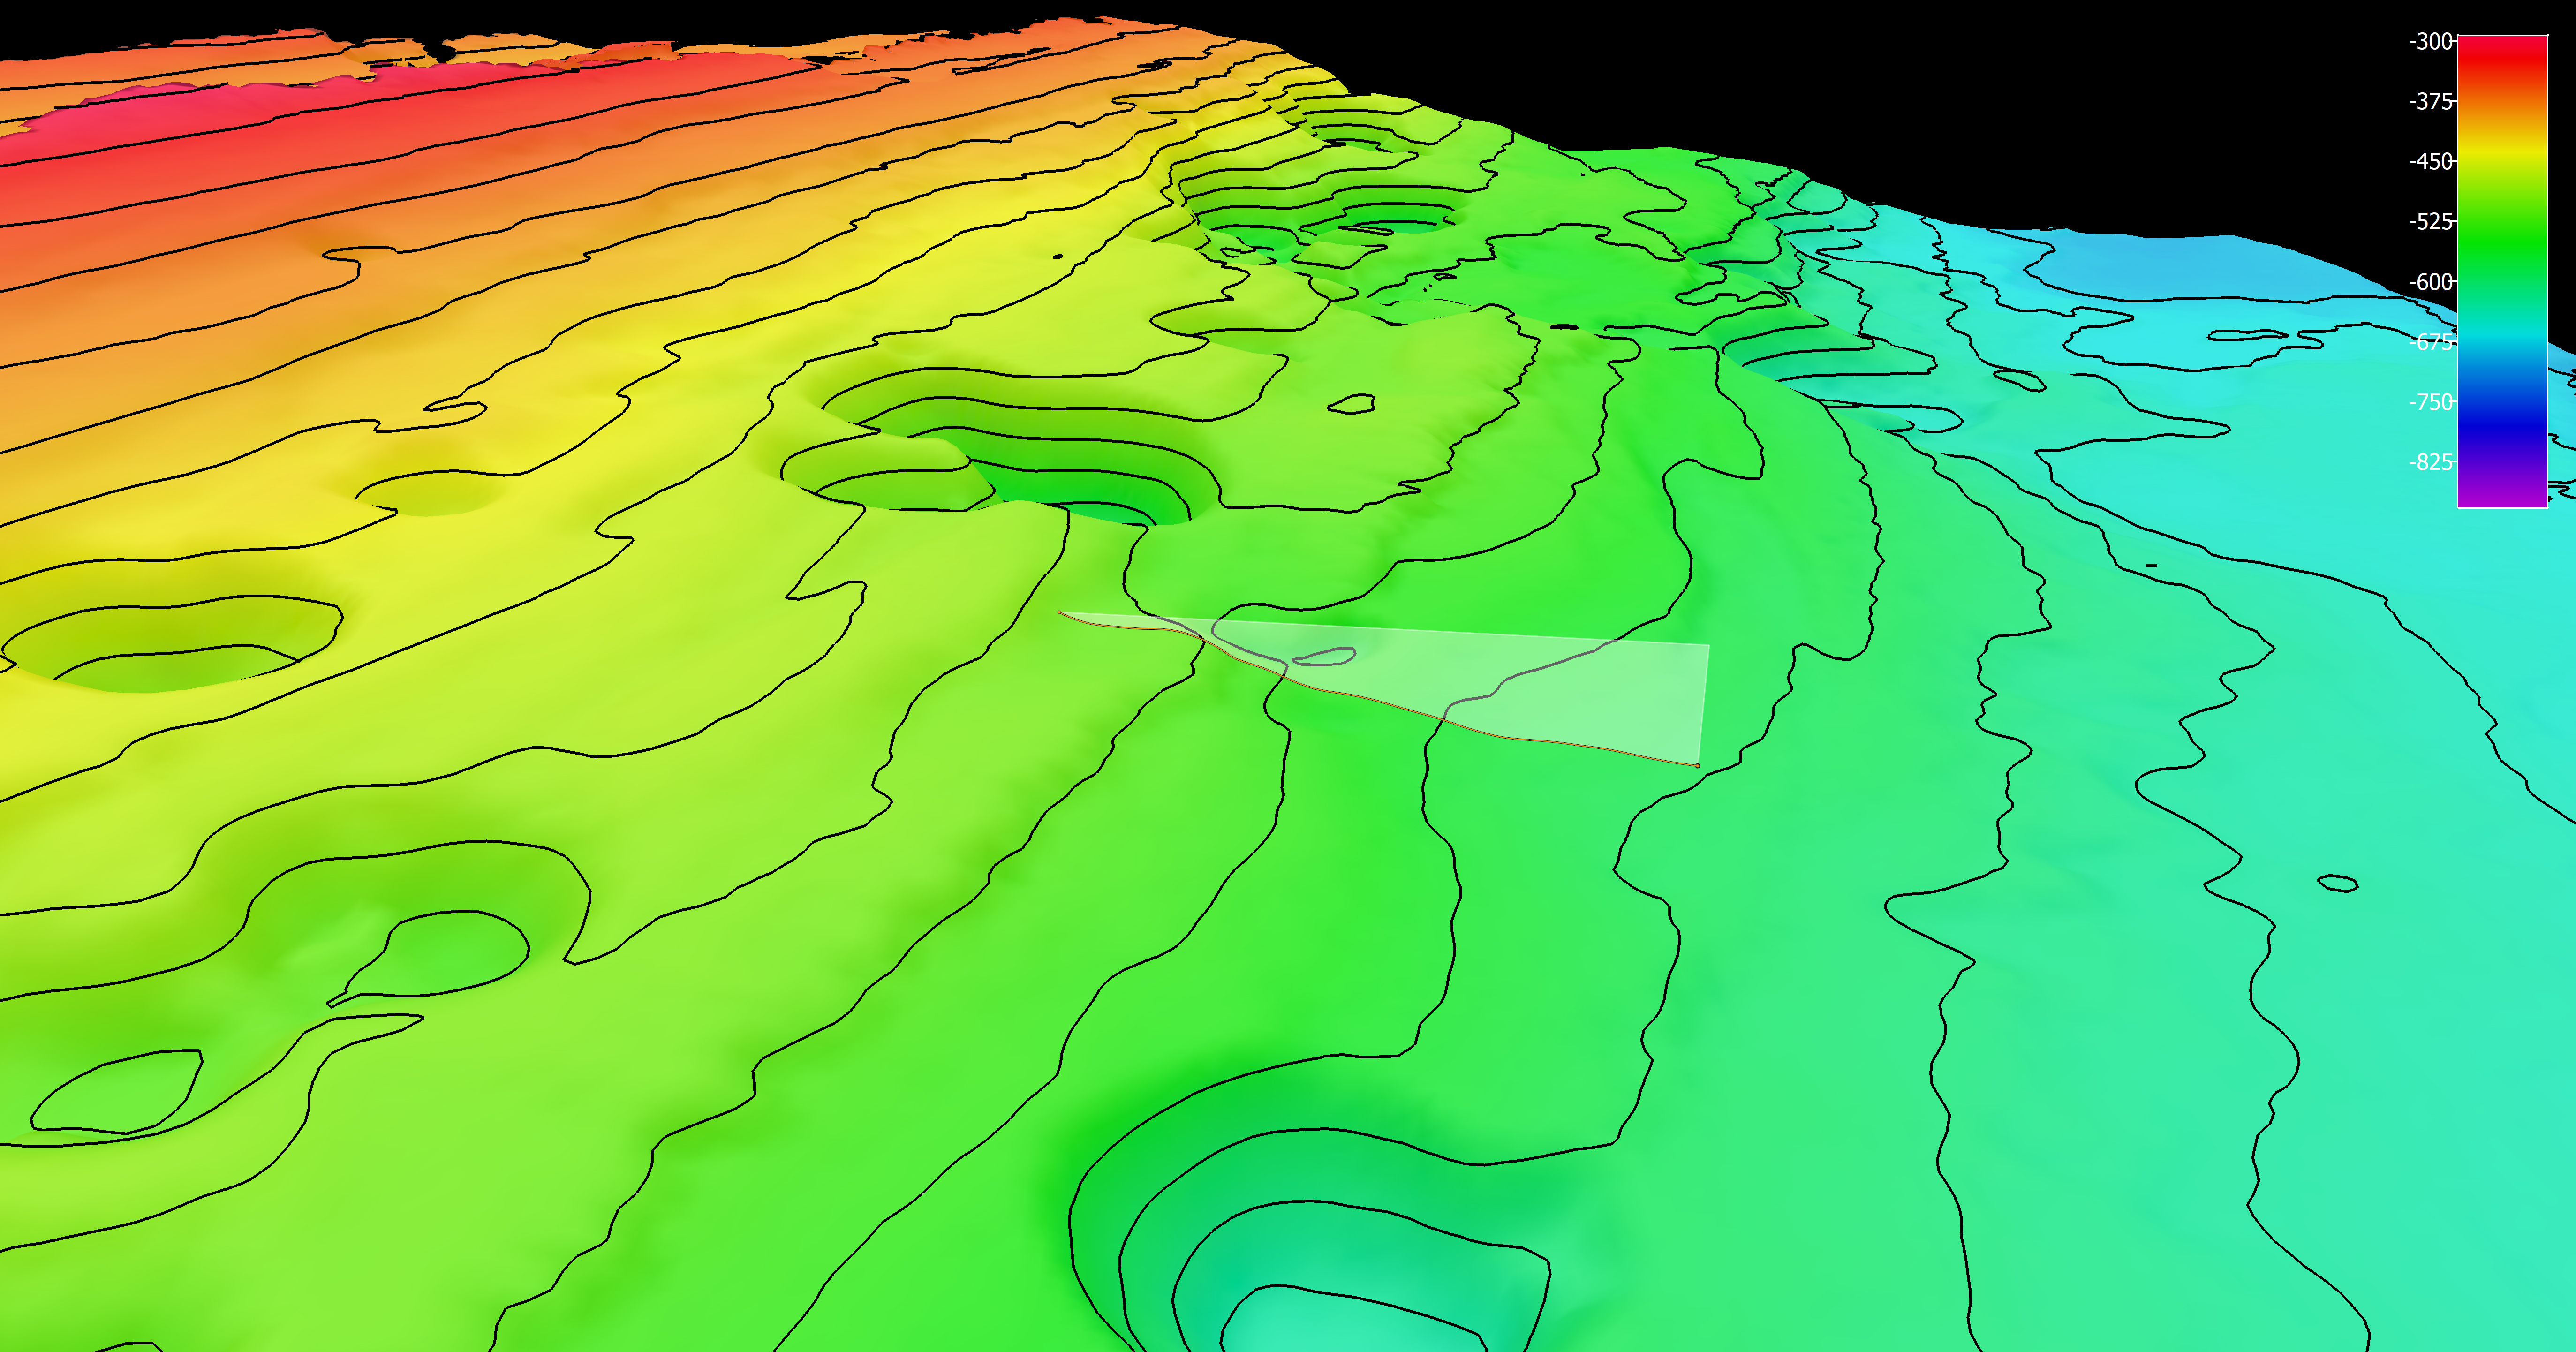Click the -750 legend label
Viewport: 2576px width, 1352px height.
(x=2431, y=402)
